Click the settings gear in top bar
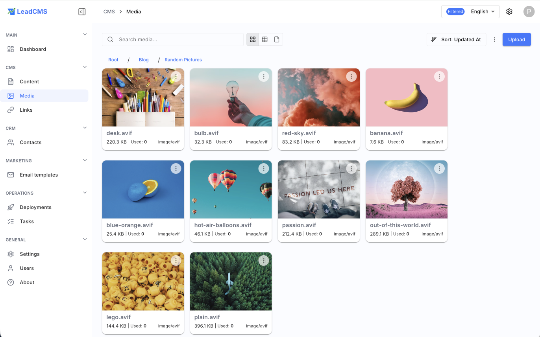The height and width of the screenshot is (337, 540). 509,11
